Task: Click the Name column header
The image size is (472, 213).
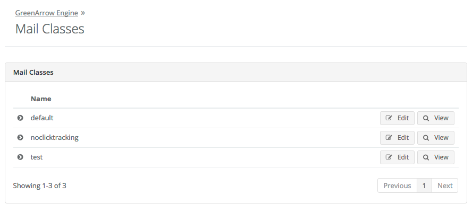Action: (x=41, y=99)
